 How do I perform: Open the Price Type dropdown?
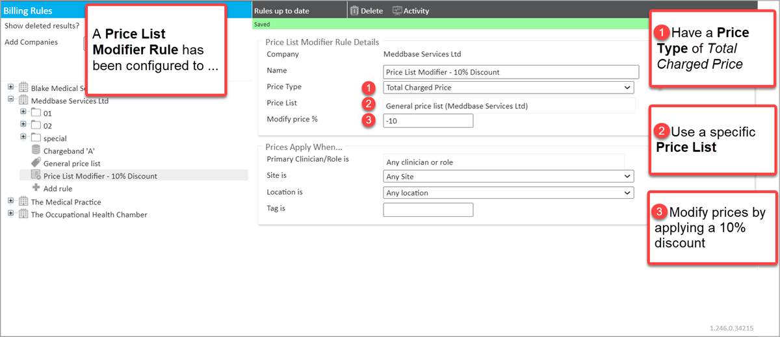click(x=508, y=87)
